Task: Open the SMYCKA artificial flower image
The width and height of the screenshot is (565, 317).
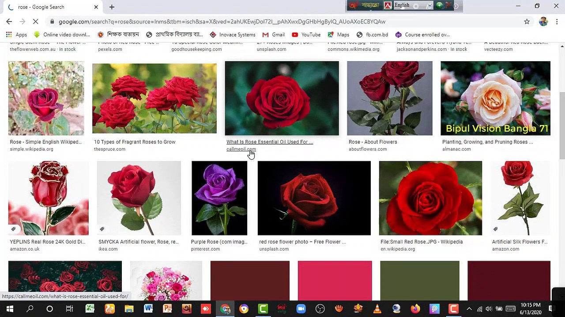Action: tap(139, 198)
